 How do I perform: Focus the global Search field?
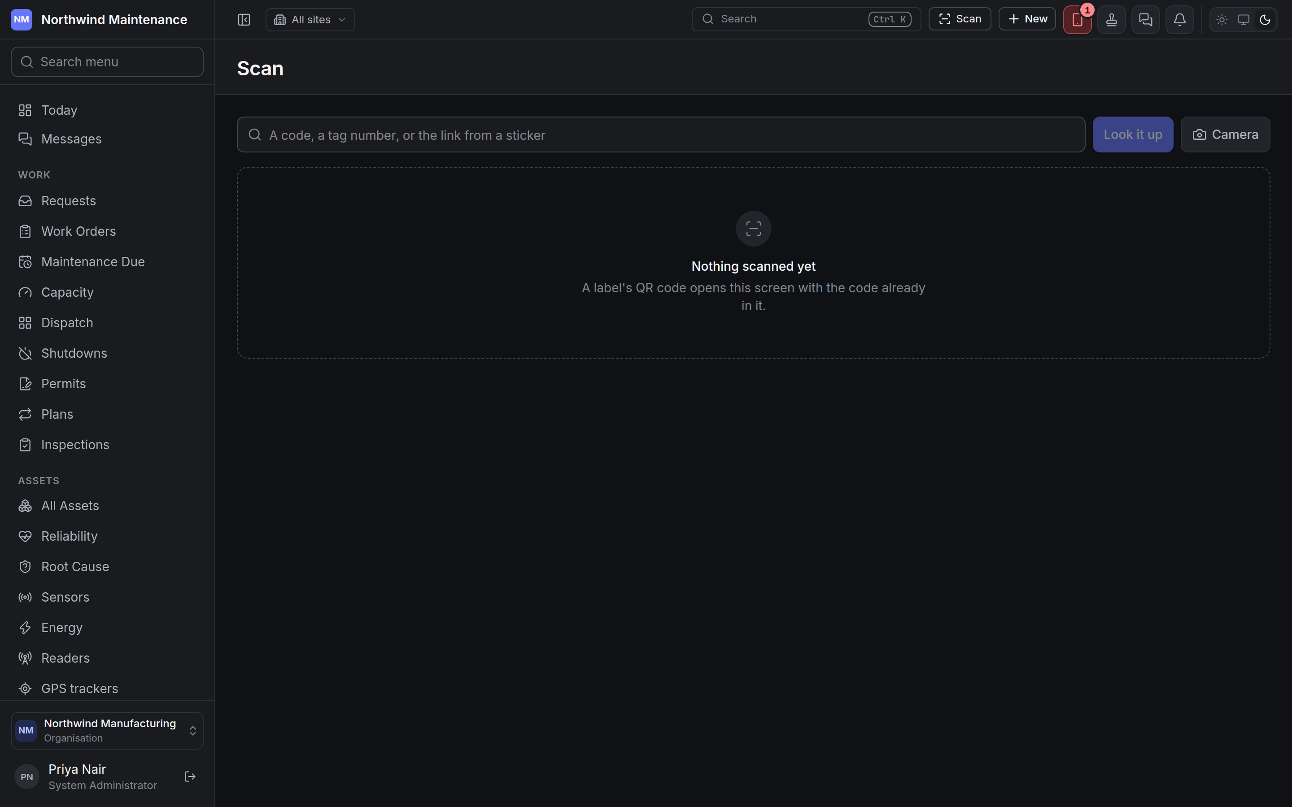(x=806, y=19)
